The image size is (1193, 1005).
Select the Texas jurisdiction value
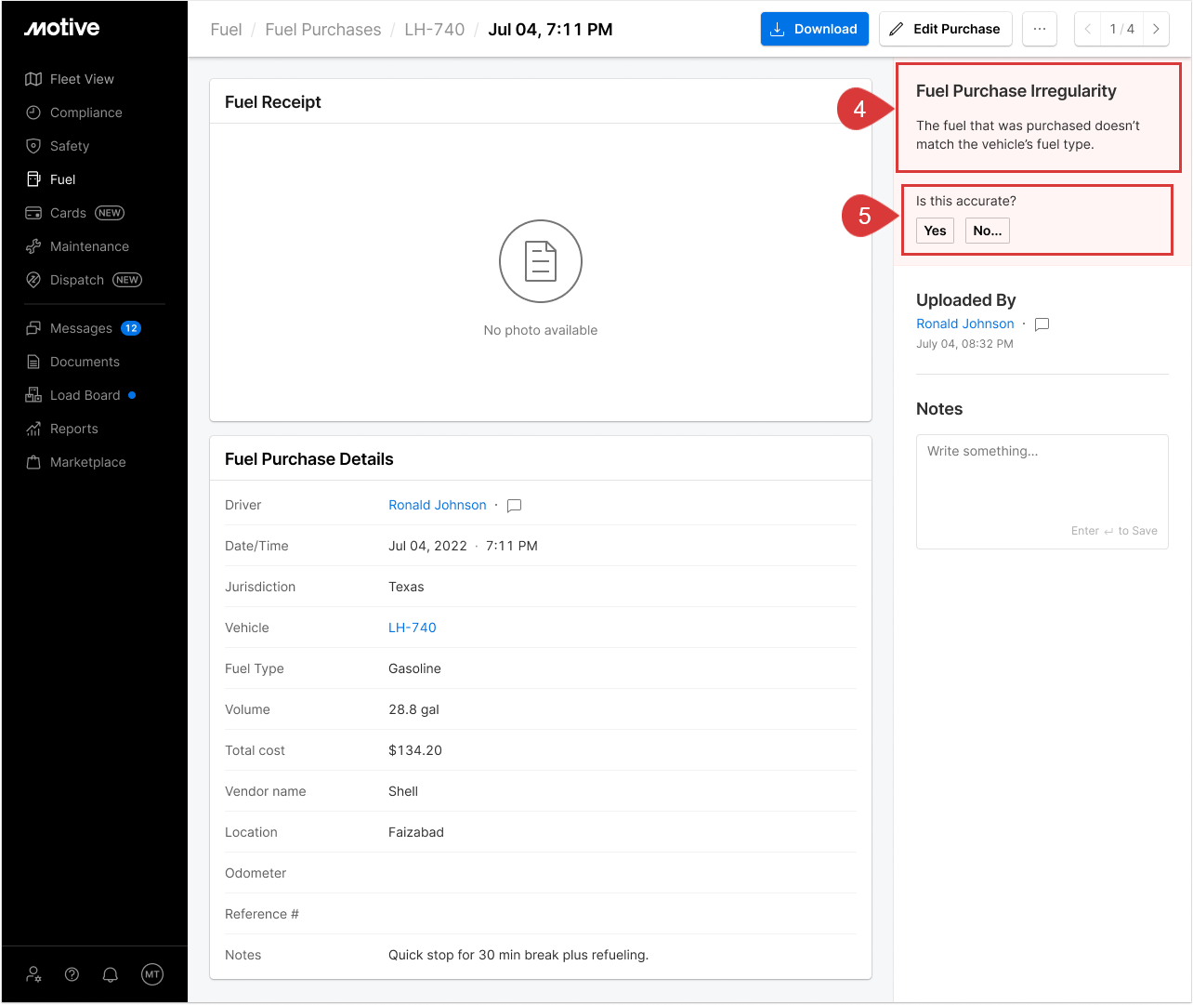click(x=406, y=587)
